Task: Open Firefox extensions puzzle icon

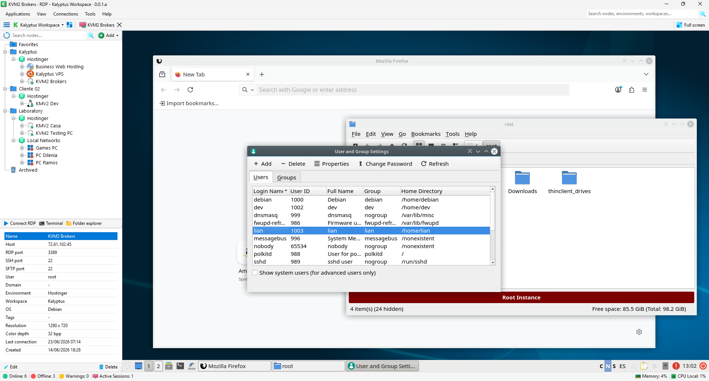Action: click(x=631, y=90)
